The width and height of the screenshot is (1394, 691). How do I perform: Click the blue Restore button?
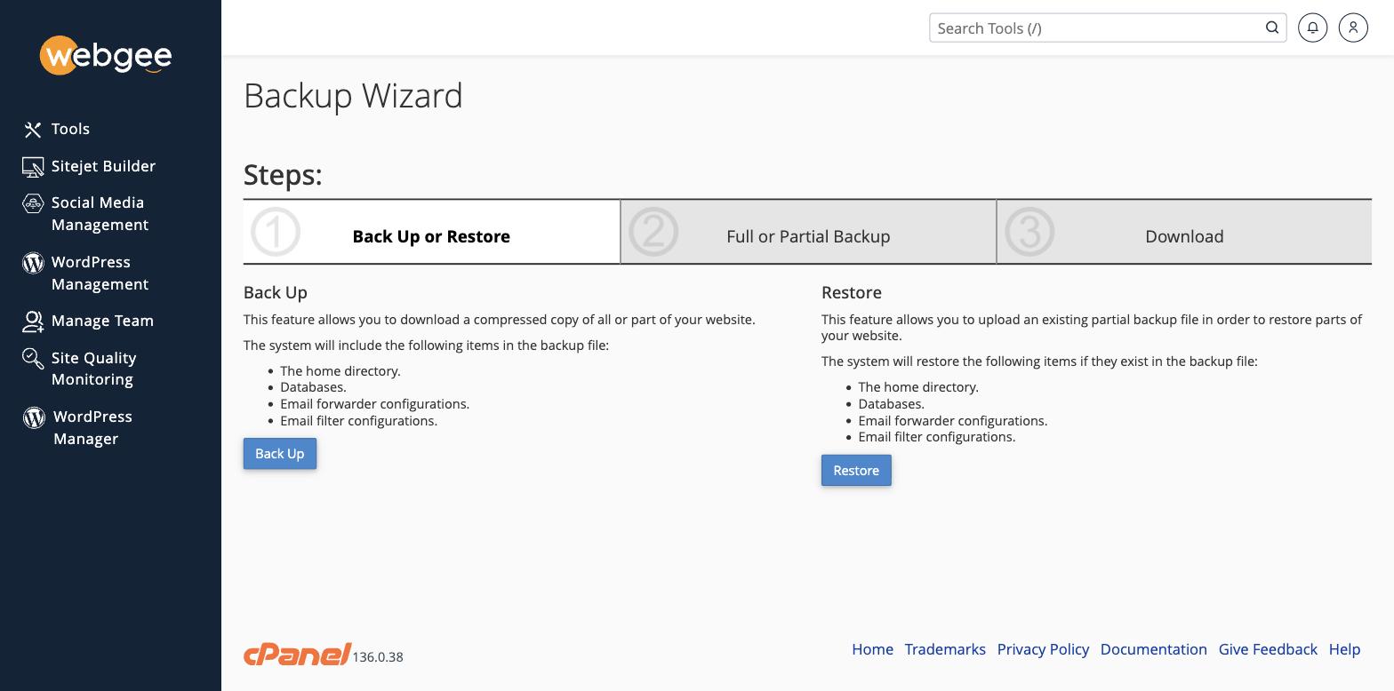click(856, 471)
